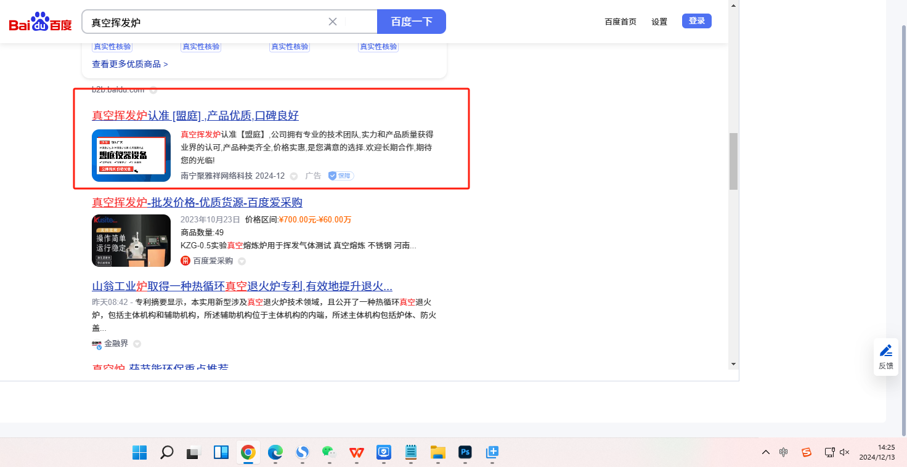Expand dropdown arrow next to 南宁聚雅祥网络科技 2024-12
This screenshot has width=907, height=467.
(x=294, y=176)
